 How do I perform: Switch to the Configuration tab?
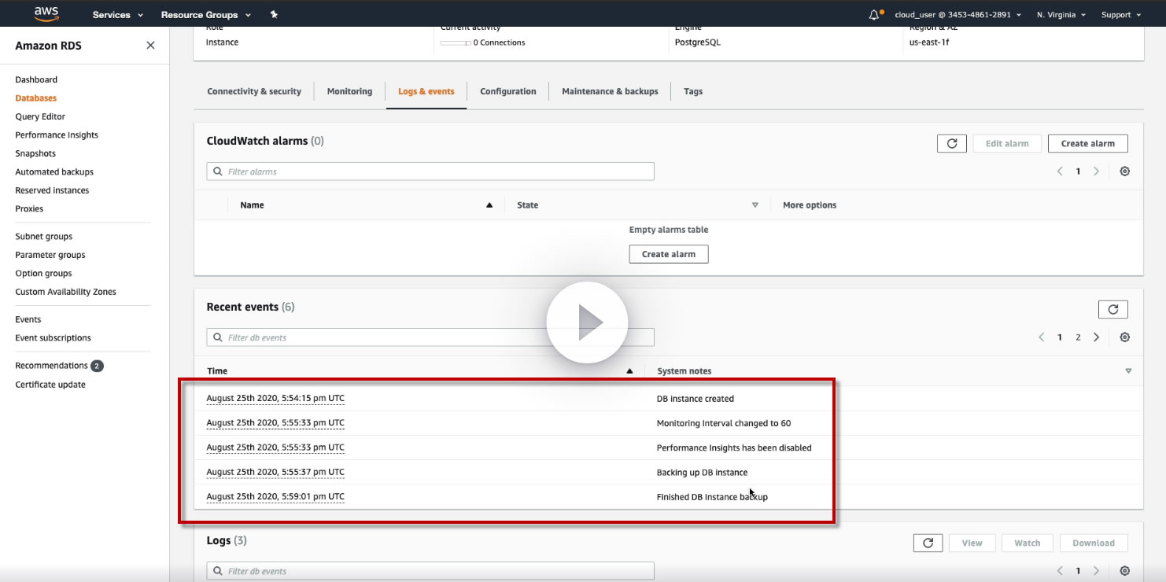pos(508,91)
